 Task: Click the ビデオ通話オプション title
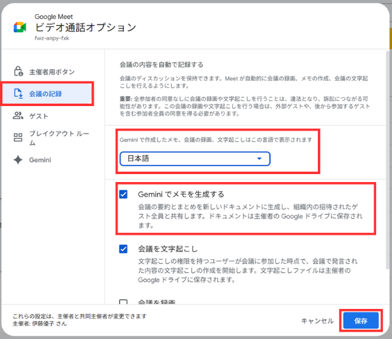tap(86, 27)
